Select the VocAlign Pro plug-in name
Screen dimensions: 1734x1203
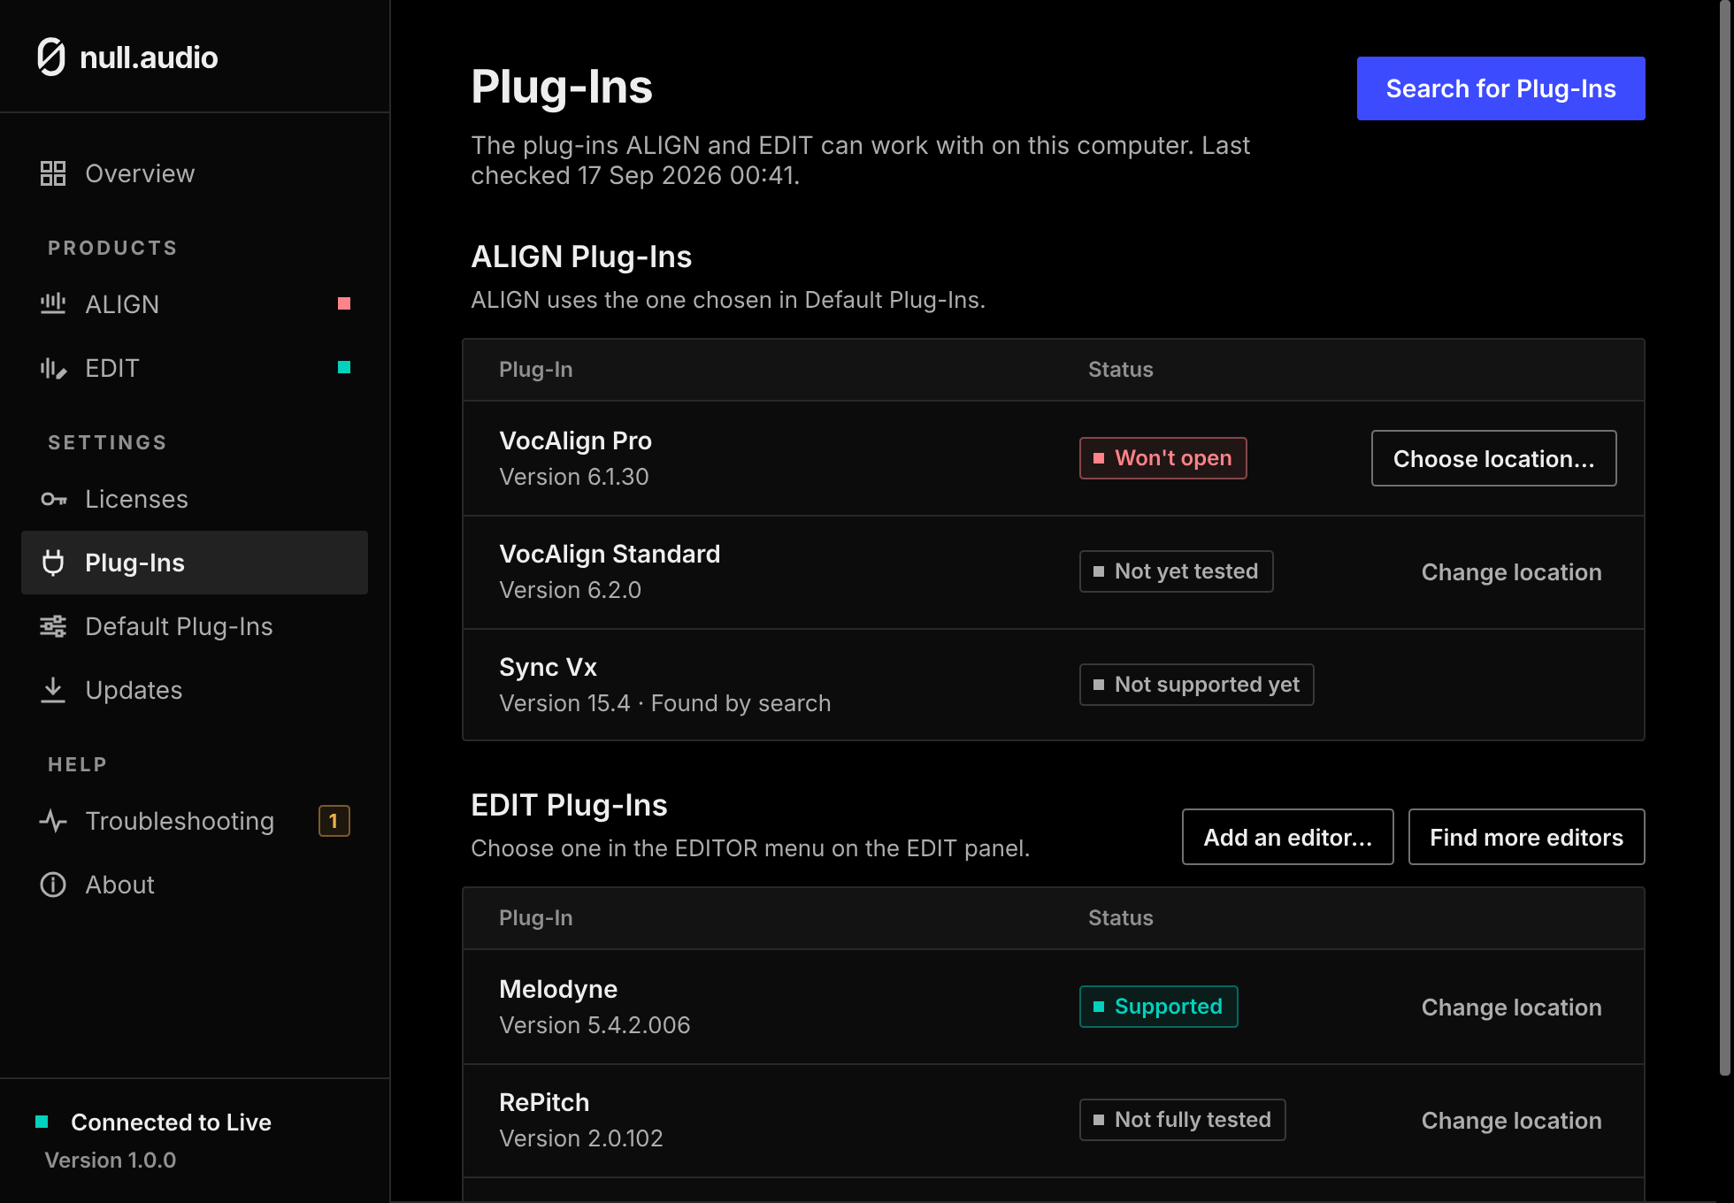575,441
